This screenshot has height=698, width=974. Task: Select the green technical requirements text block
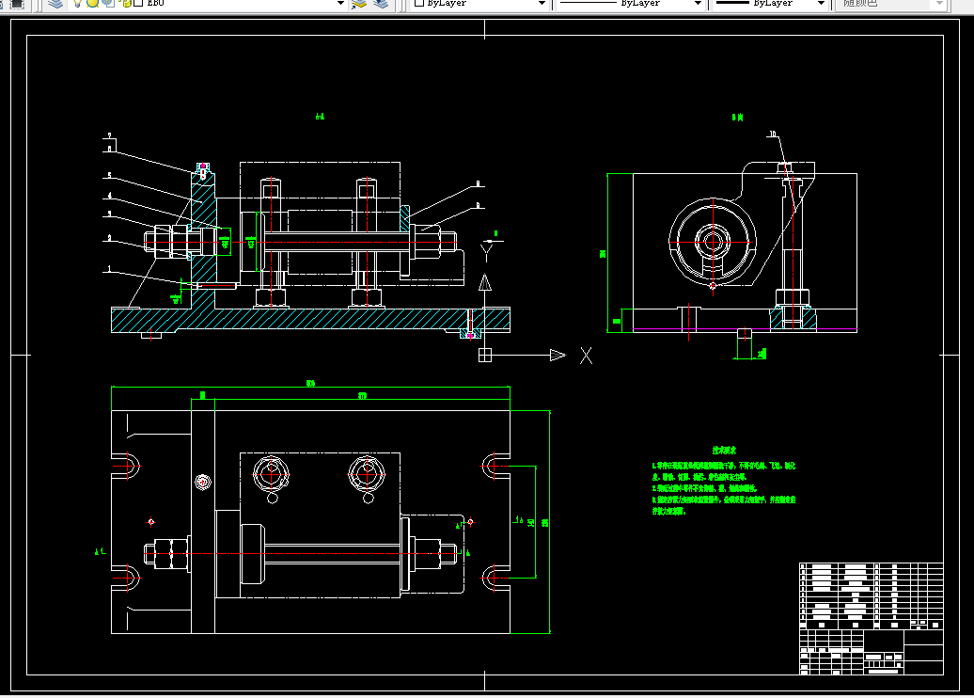click(724, 482)
